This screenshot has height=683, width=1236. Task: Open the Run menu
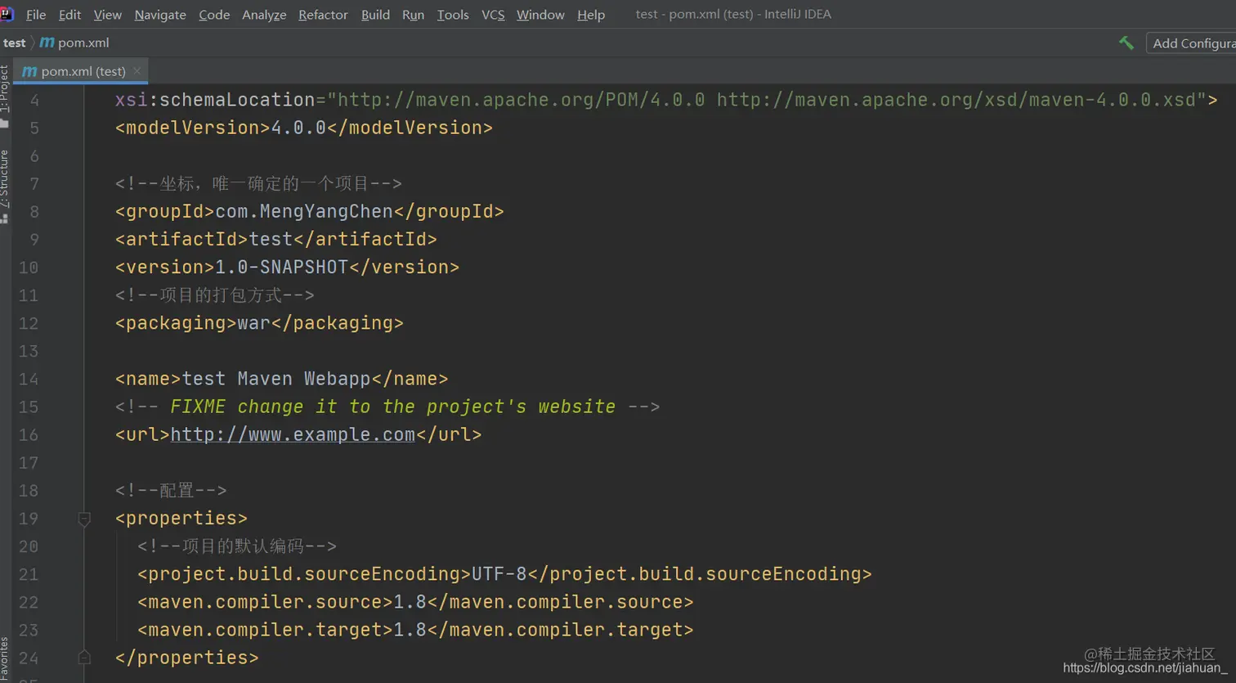(413, 15)
